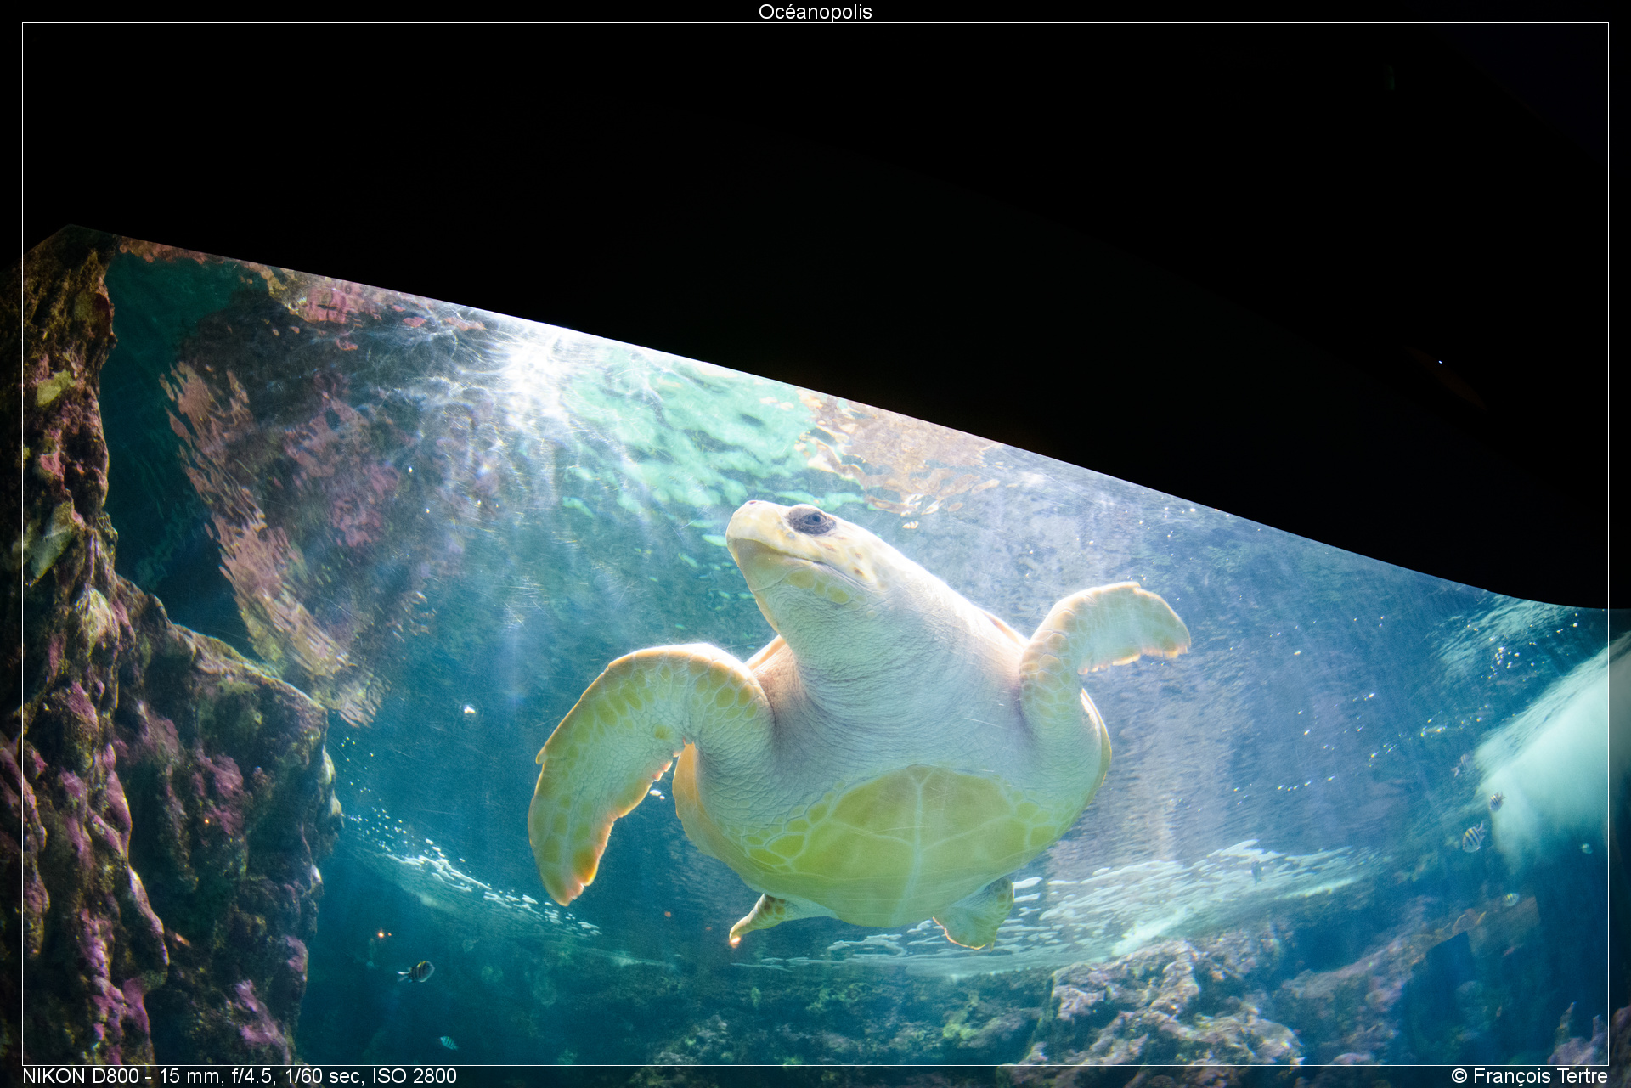Screen dimensions: 1631x1088
Task: Click the © François Tertre credit
Action: [x=1529, y=1076]
